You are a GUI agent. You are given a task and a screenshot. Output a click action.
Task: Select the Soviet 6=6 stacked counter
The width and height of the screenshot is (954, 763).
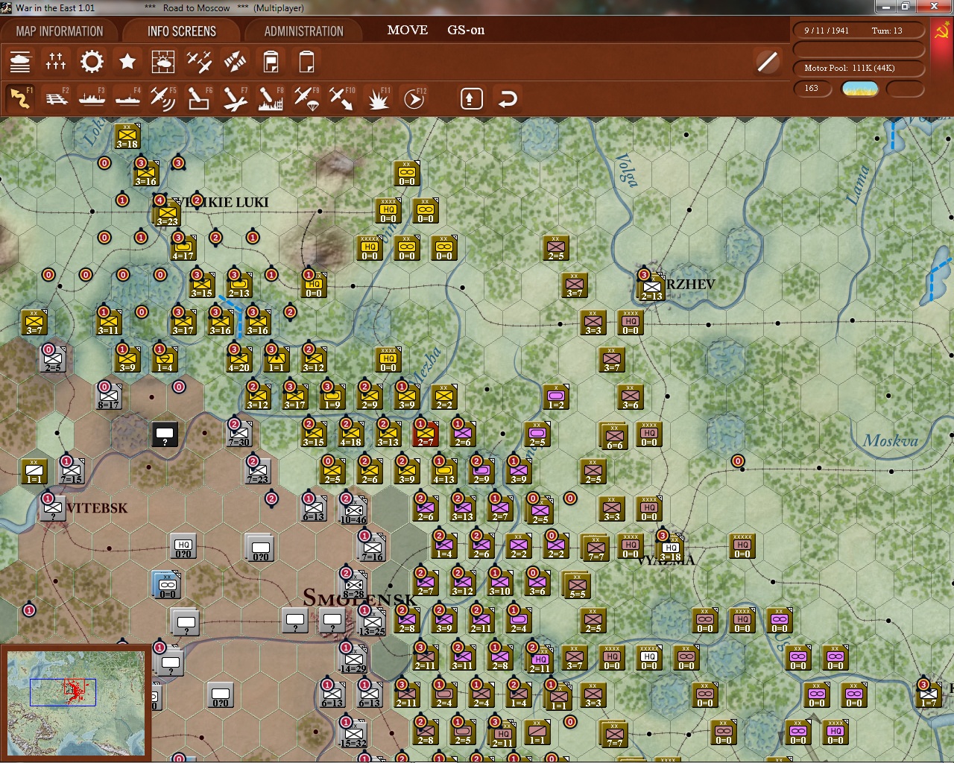coord(613,436)
